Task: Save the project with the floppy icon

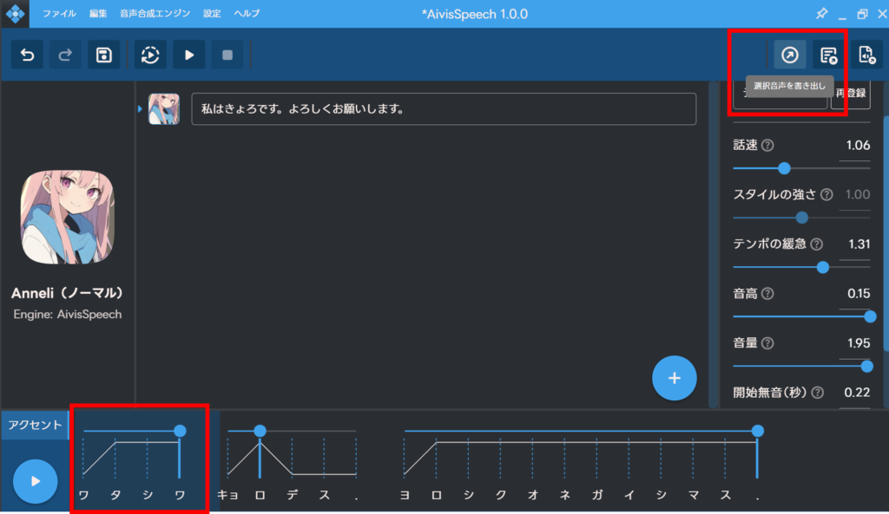Action: [x=104, y=55]
